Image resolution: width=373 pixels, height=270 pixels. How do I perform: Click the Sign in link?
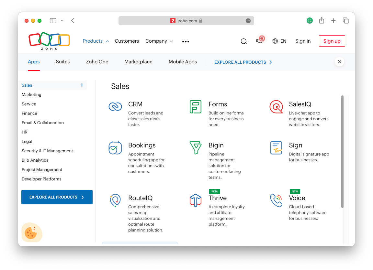click(x=303, y=41)
